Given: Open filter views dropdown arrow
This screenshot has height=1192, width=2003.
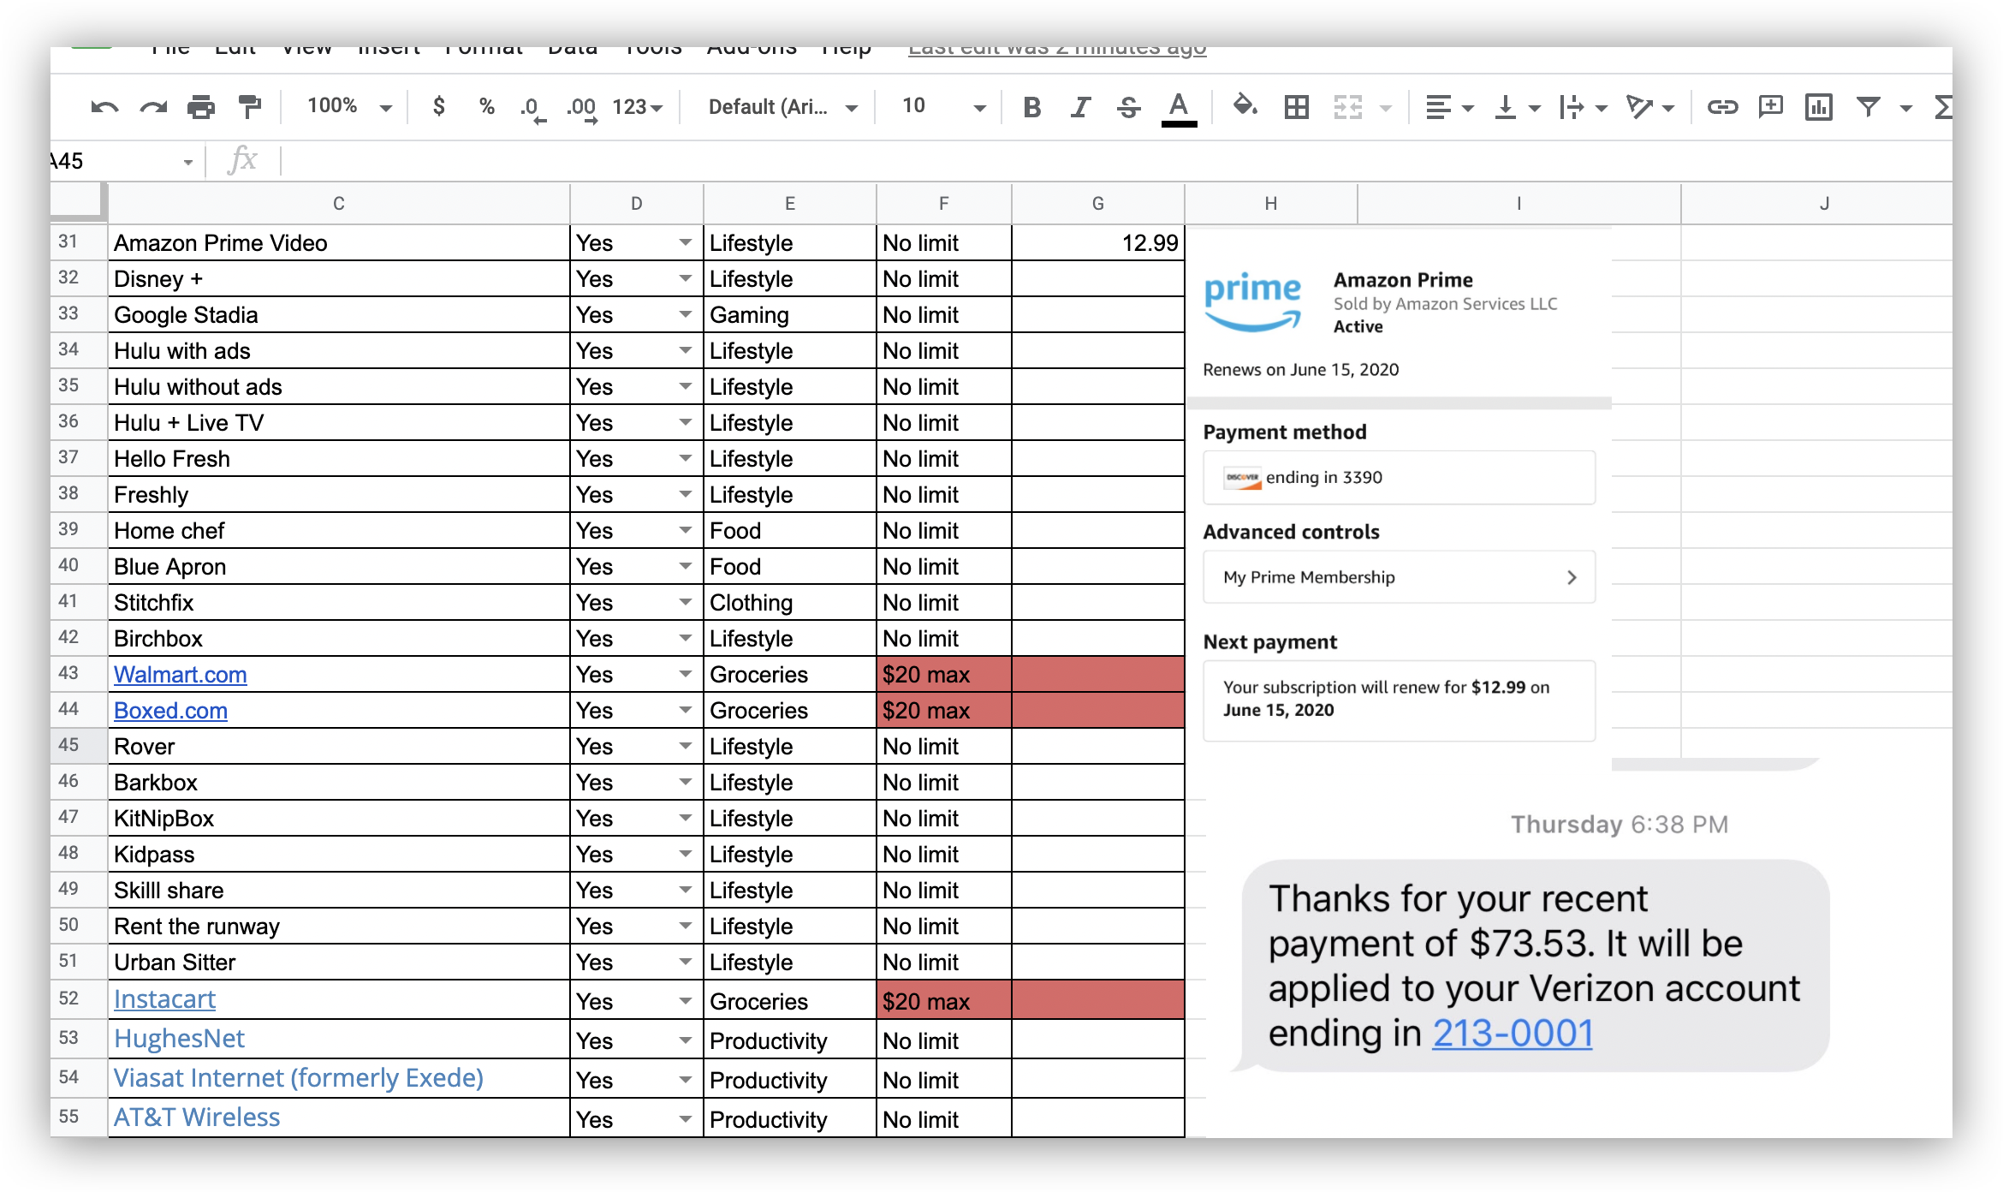Looking at the screenshot, I should (1905, 108).
